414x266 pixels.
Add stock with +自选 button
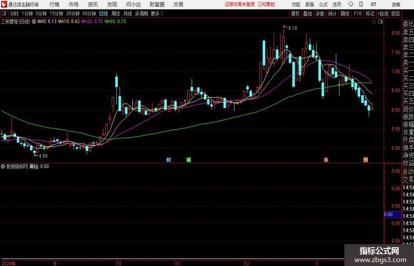click(x=382, y=14)
